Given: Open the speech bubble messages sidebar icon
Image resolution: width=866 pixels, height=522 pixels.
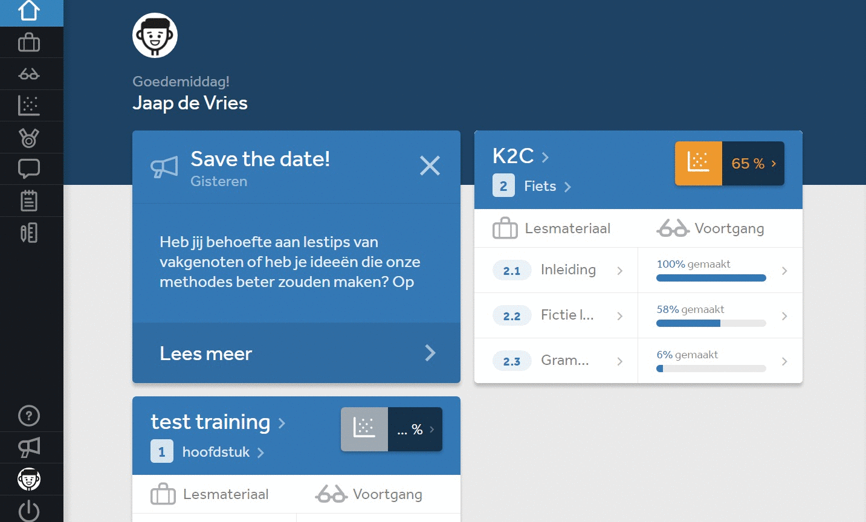Looking at the screenshot, I should [29, 169].
